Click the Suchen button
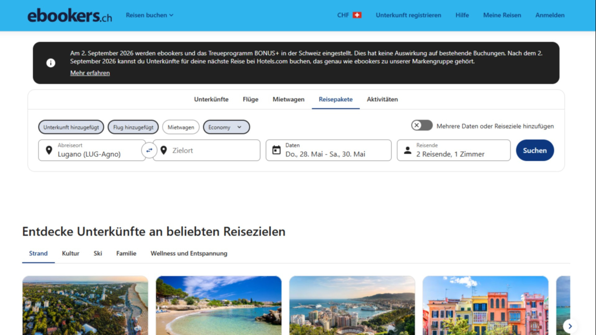596x335 pixels. (x=535, y=150)
